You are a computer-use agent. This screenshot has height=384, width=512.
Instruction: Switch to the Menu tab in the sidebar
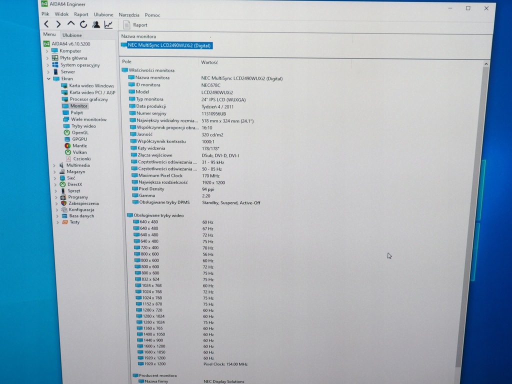(49, 34)
